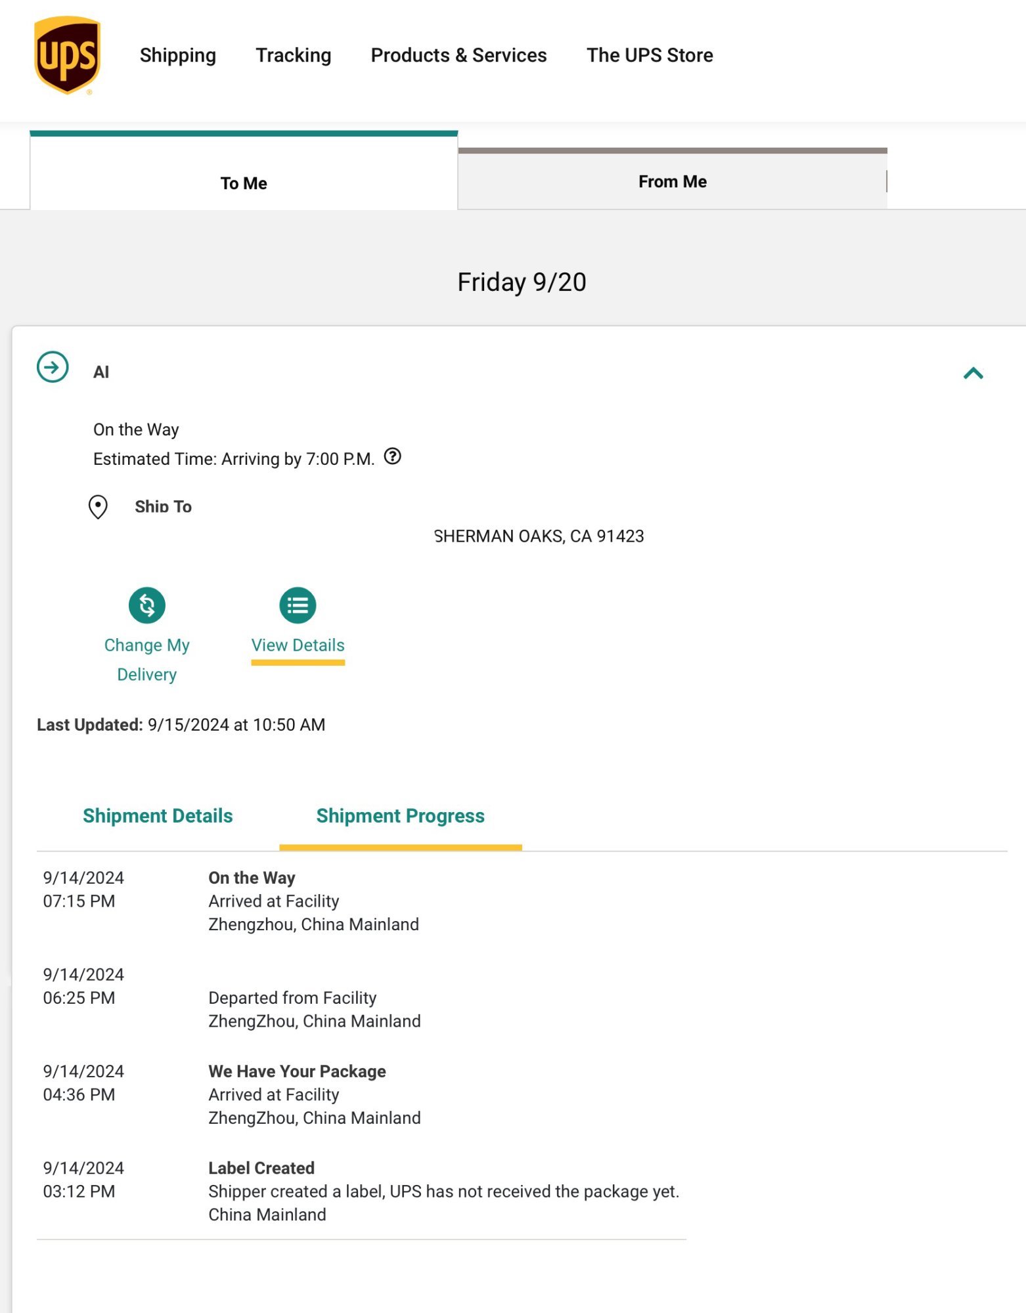Image resolution: width=1026 pixels, height=1313 pixels.
Task: Click the circled arrow shipment status icon
Action: coord(53,367)
